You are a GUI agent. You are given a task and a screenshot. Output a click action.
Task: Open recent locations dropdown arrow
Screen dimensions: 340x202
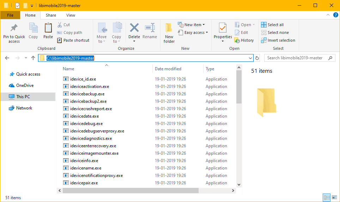pos(26,58)
